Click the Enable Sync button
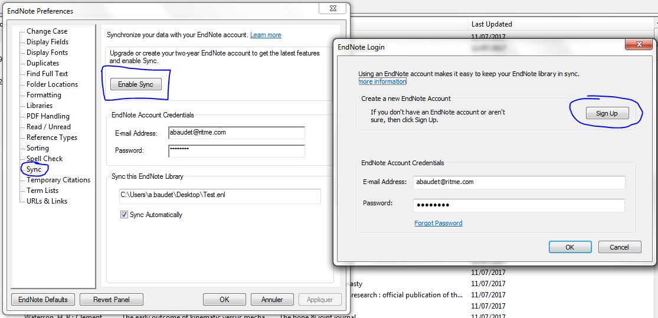This screenshot has width=658, height=318. 136,84
